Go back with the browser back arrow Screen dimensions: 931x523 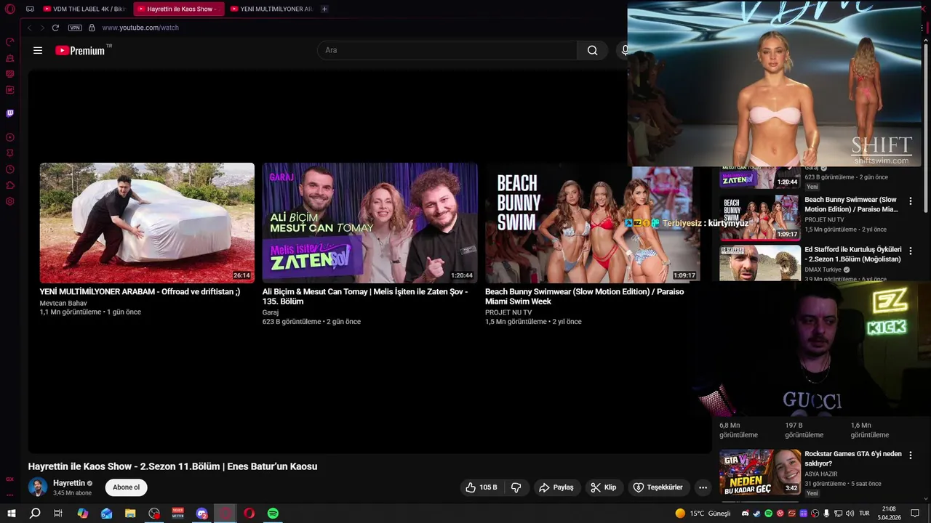click(30, 28)
